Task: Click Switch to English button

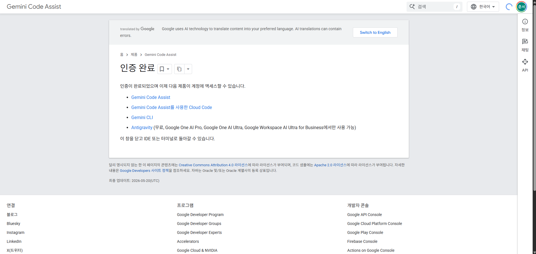Action: [x=375, y=32]
